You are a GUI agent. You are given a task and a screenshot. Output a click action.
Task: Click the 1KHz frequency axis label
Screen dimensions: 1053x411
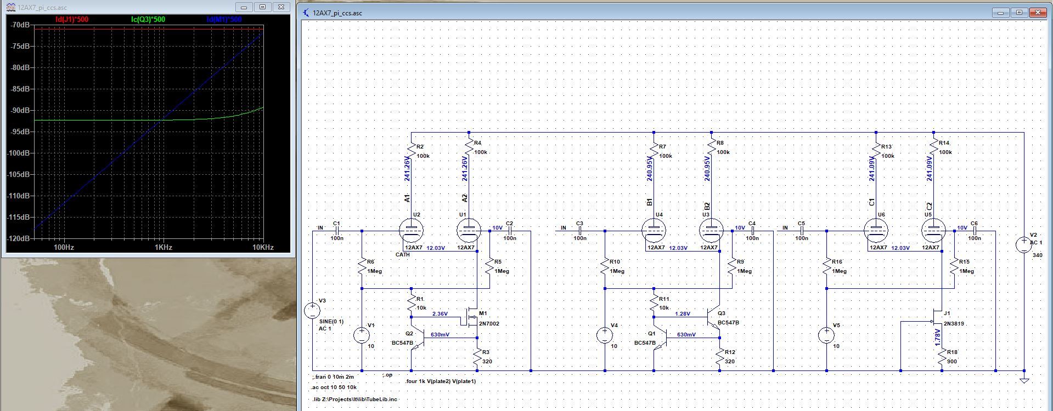click(x=163, y=248)
